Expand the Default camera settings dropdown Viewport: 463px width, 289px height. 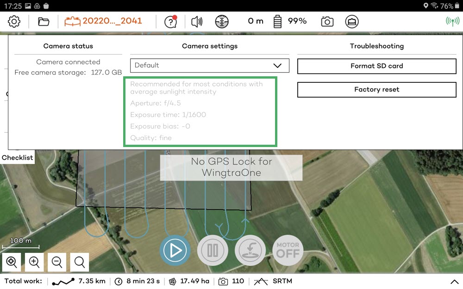[x=209, y=65]
